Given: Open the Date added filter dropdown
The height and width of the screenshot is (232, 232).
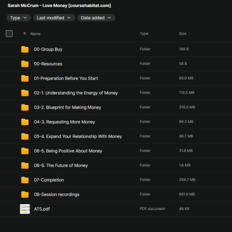Looking at the screenshot, I should click(x=96, y=18).
